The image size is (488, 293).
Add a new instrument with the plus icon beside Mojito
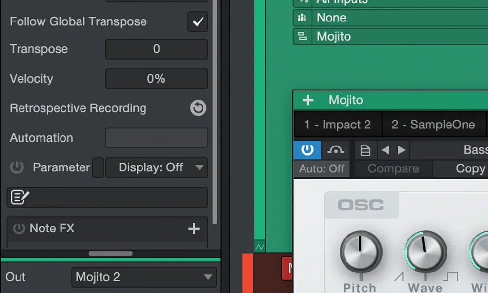click(x=307, y=100)
